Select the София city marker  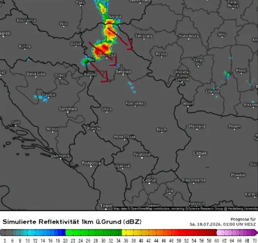[199, 157]
